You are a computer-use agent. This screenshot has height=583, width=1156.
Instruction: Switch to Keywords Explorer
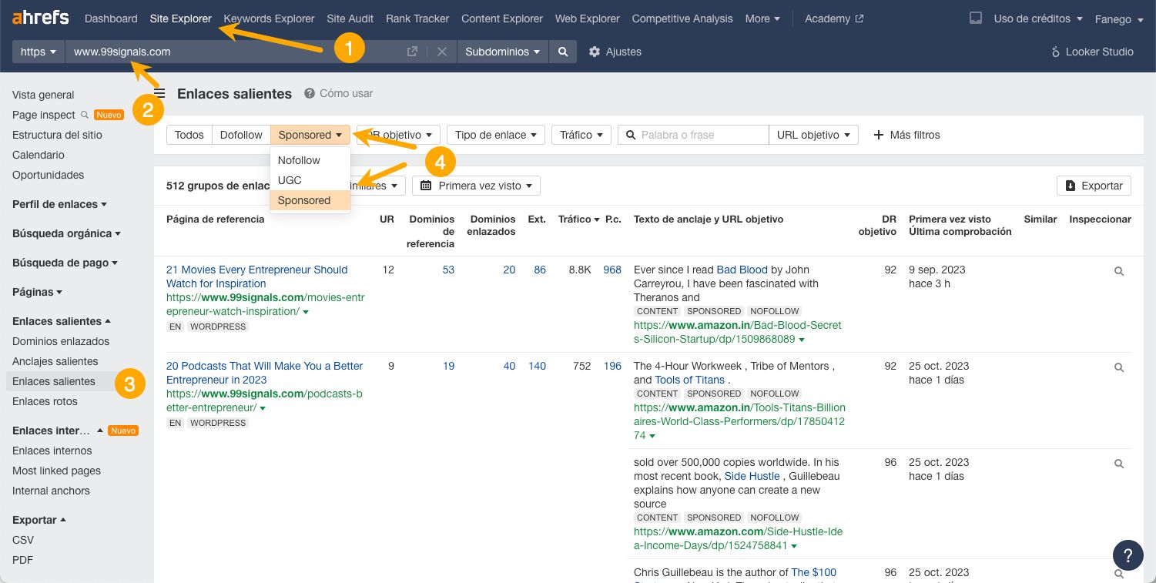click(x=269, y=18)
